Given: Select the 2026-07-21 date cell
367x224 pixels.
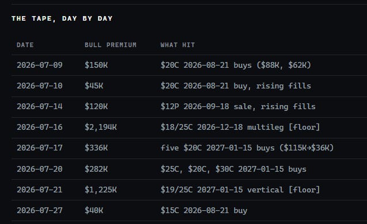Looking at the screenshot, I should [x=40, y=190].
